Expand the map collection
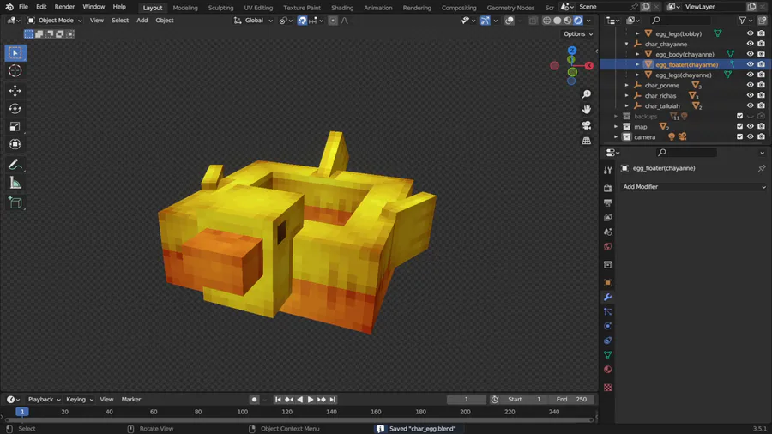The height and width of the screenshot is (434, 772). coord(616,126)
